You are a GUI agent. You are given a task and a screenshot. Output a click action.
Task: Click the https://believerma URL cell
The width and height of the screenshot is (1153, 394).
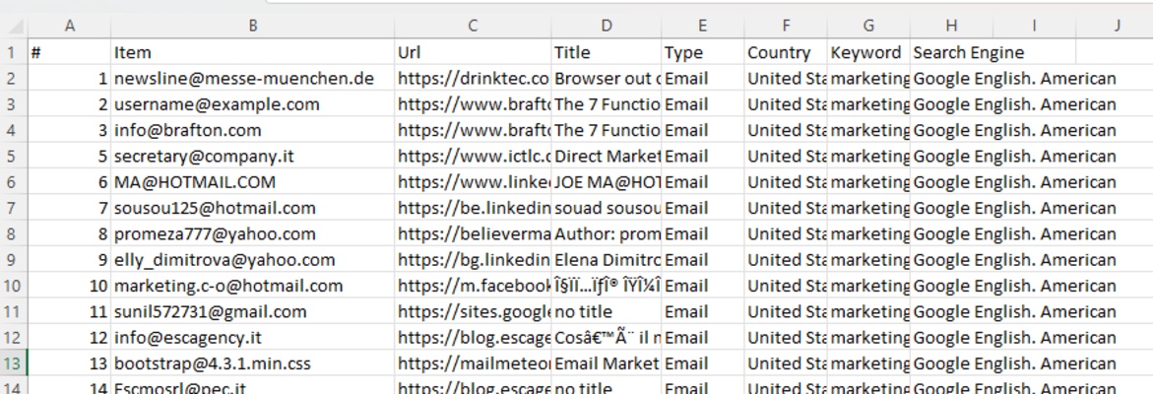(473, 233)
